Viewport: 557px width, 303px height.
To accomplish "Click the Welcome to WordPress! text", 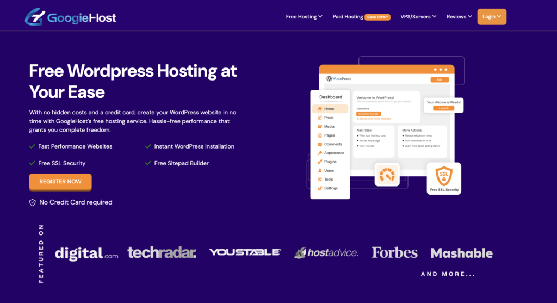I will 375,98.
